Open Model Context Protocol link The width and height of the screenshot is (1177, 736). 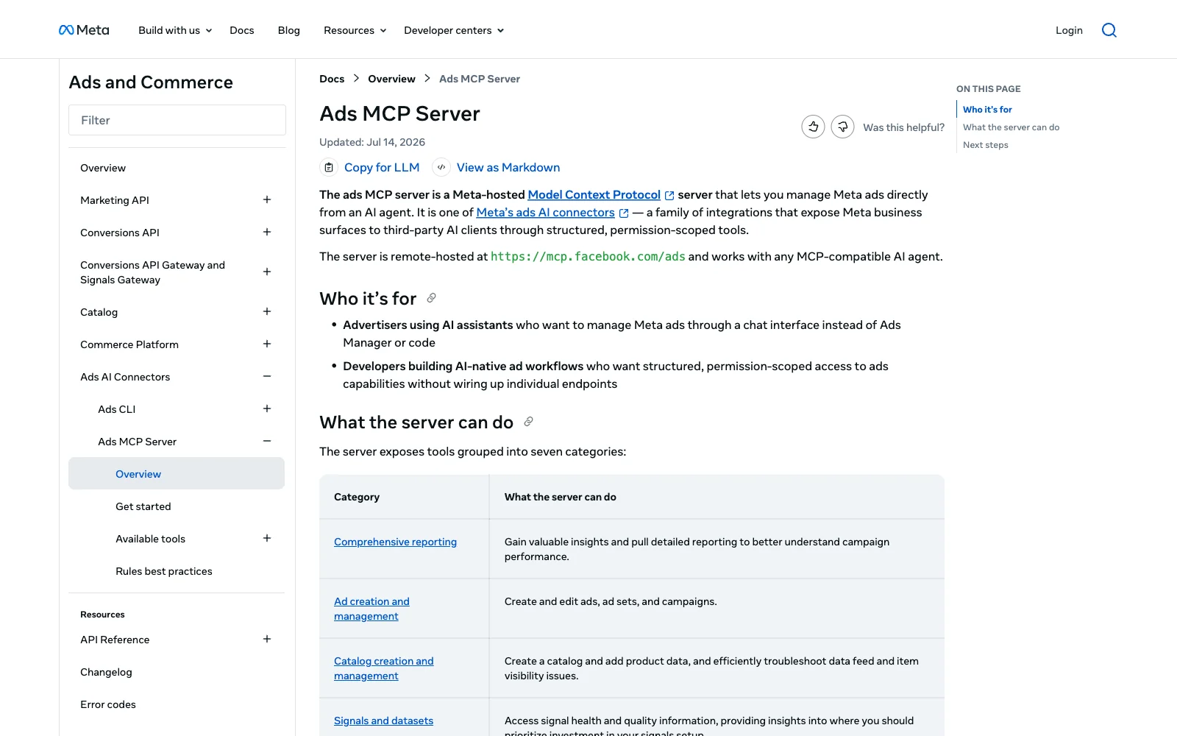click(x=594, y=194)
